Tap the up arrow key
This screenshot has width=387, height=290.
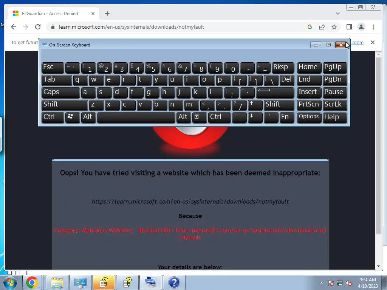pos(255,105)
